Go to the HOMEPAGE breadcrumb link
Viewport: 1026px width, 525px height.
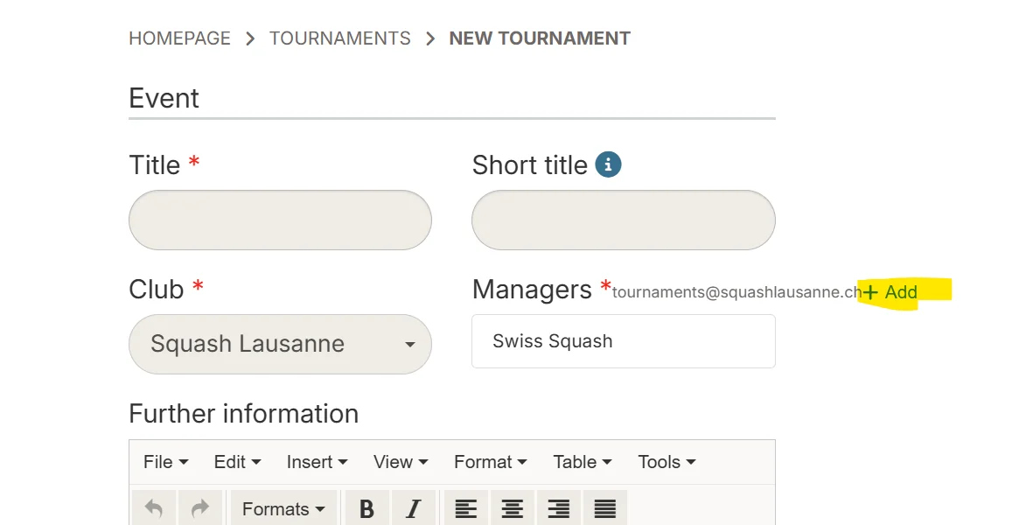pyautogui.click(x=180, y=38)
